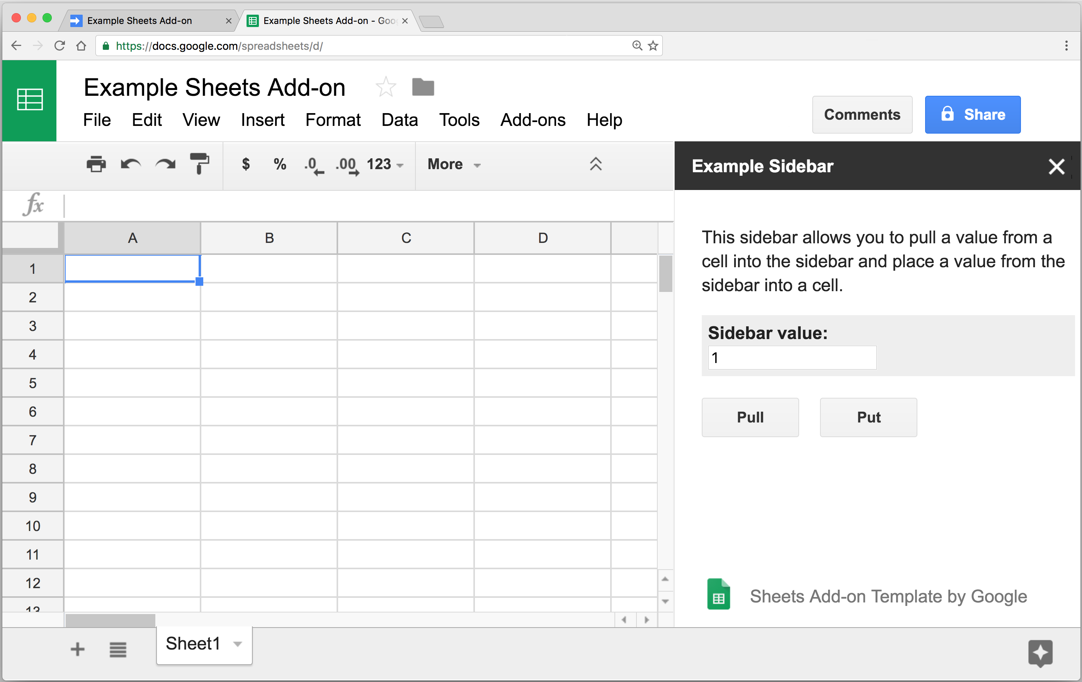Click the paint format icon
The width and height of the screenshot is (1082, 682).
[201, 163]
